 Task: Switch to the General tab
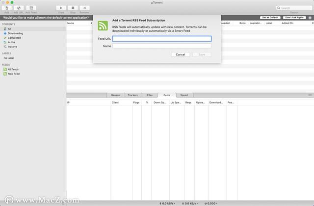pos(116,95)
